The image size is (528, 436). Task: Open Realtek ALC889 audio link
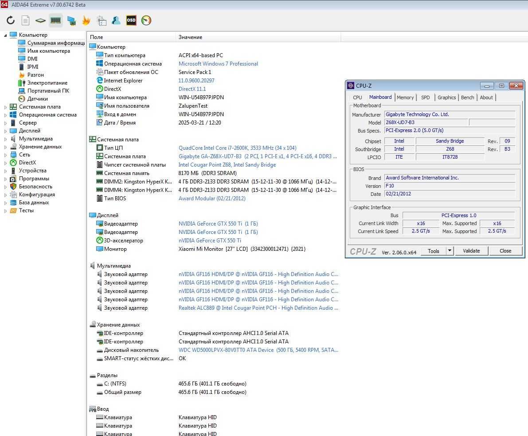click(258, 308)
